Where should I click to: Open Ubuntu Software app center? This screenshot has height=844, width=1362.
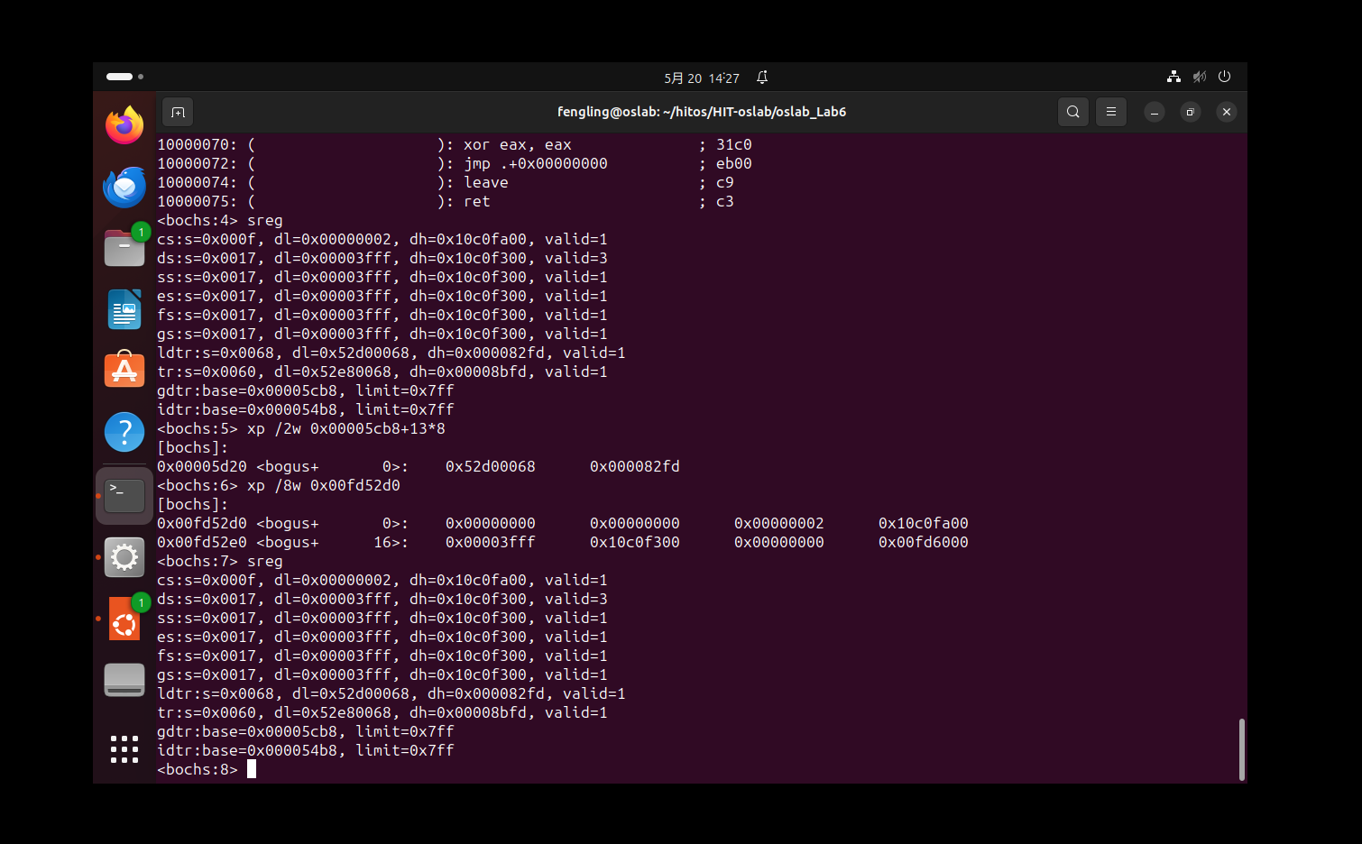124,371
